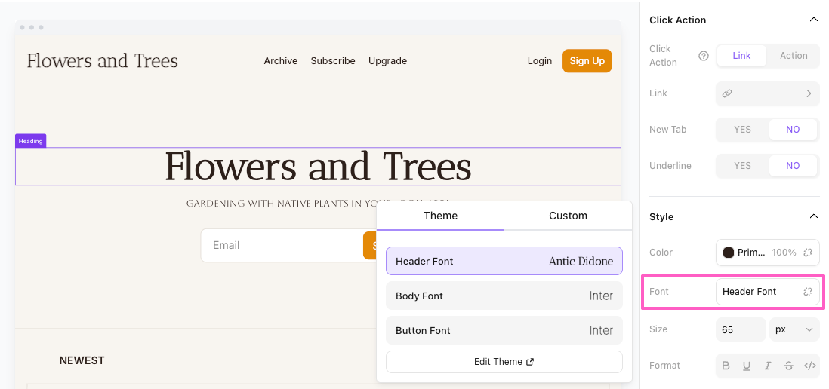
Task: Set New Tab to YES
Action: (x=742, y=130)
